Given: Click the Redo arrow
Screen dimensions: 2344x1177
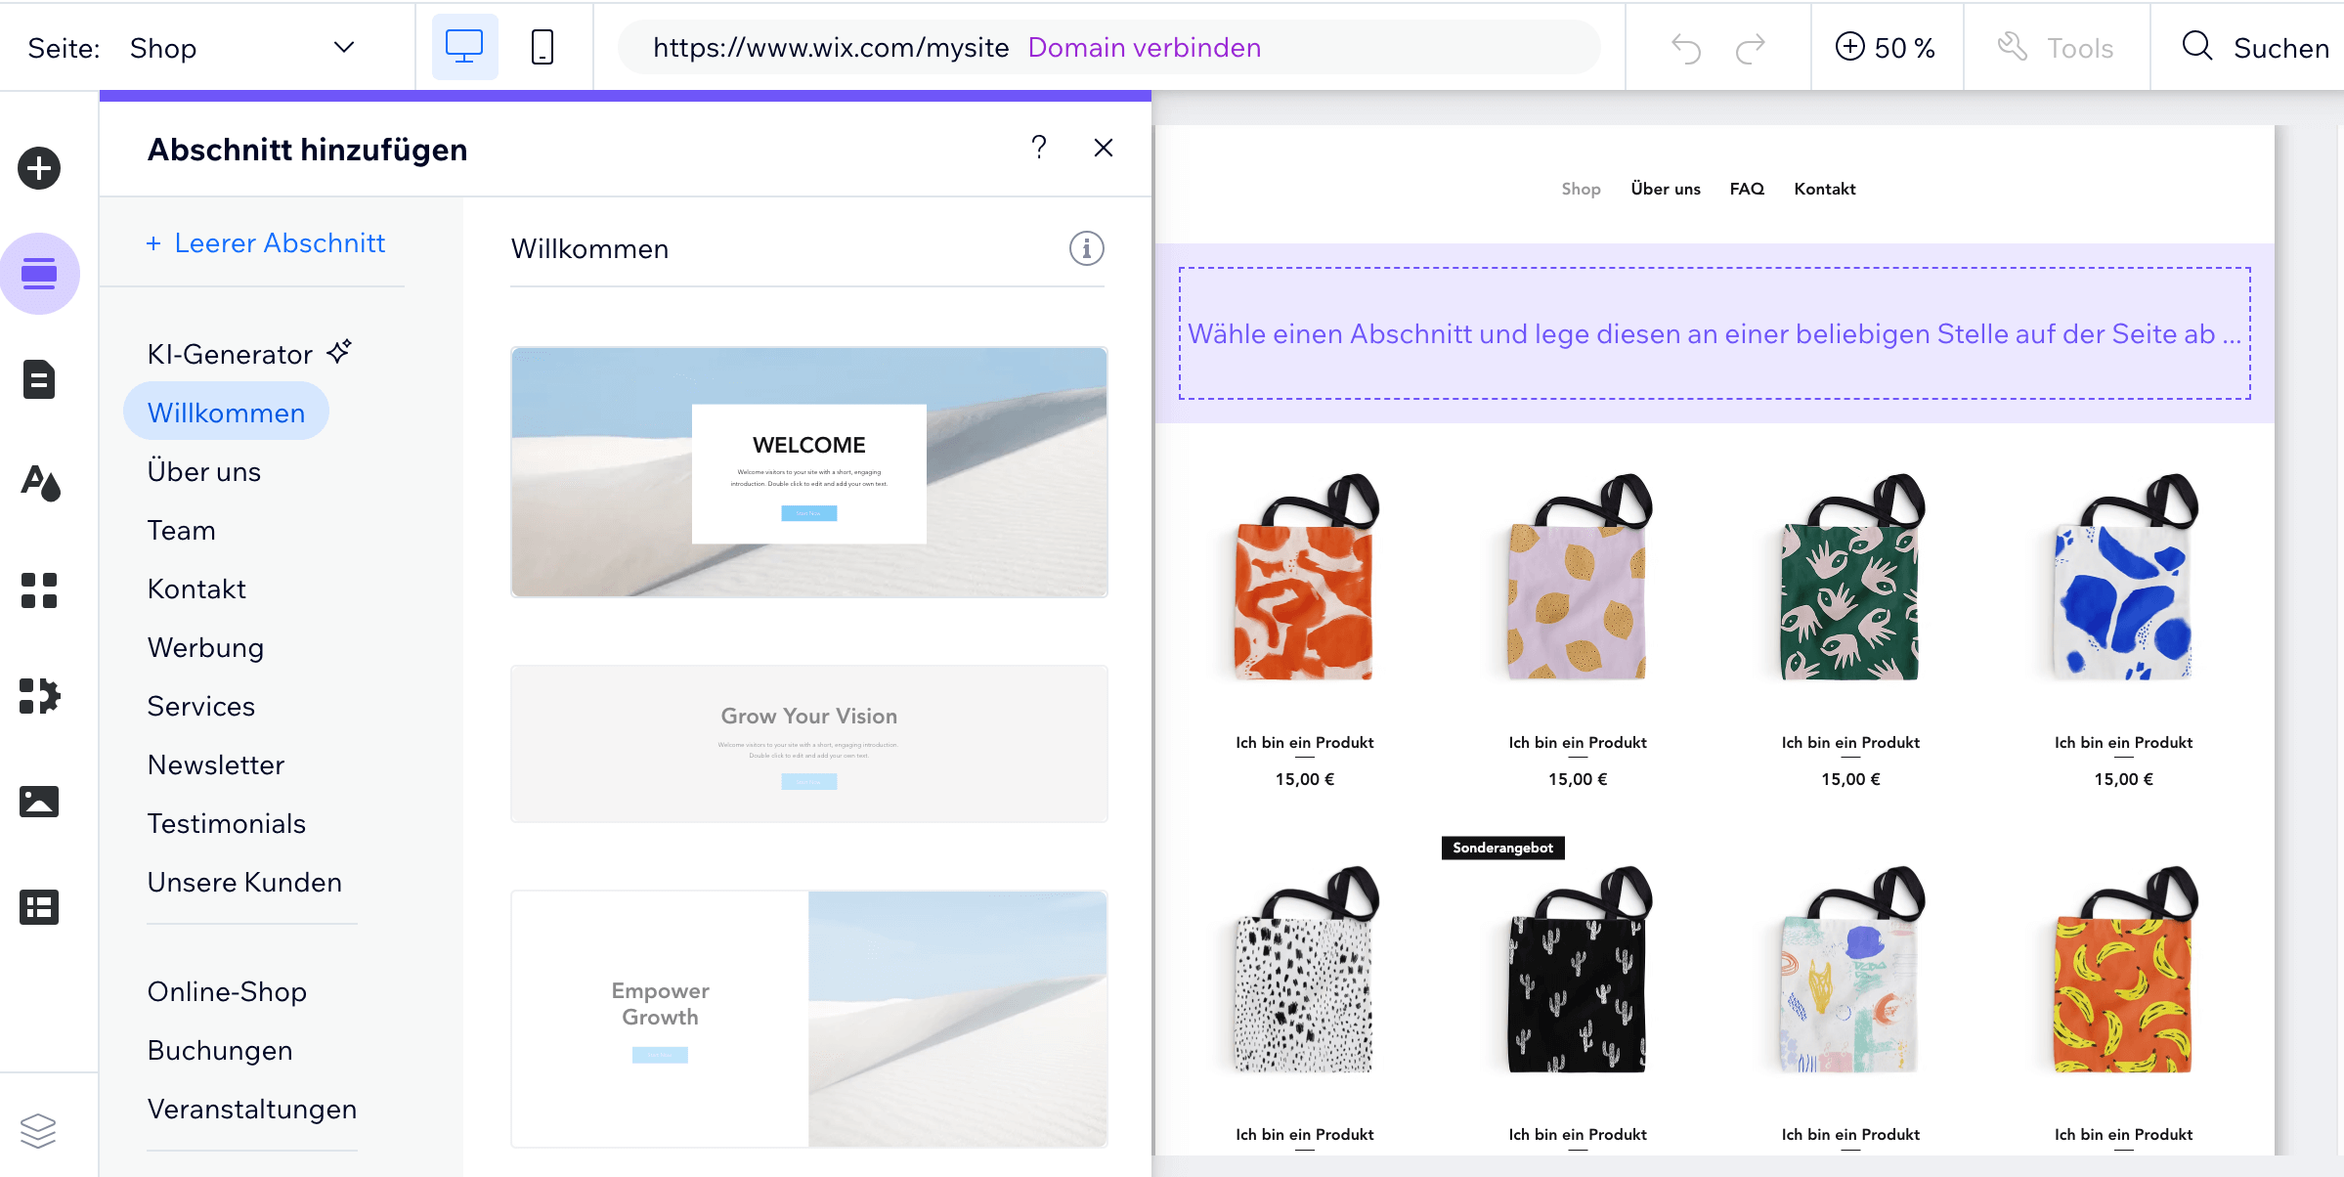Looking at the screenshot, I should point(1750,48).
